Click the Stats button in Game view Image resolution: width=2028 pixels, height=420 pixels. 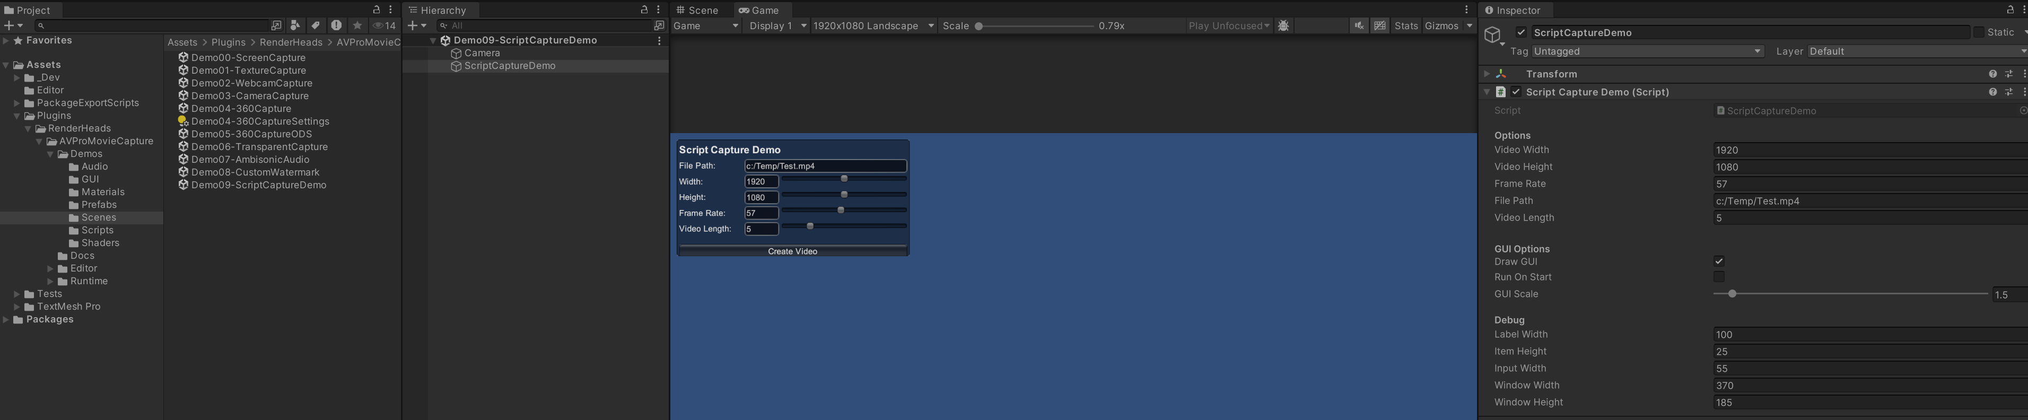click(x=1405, y=26)
